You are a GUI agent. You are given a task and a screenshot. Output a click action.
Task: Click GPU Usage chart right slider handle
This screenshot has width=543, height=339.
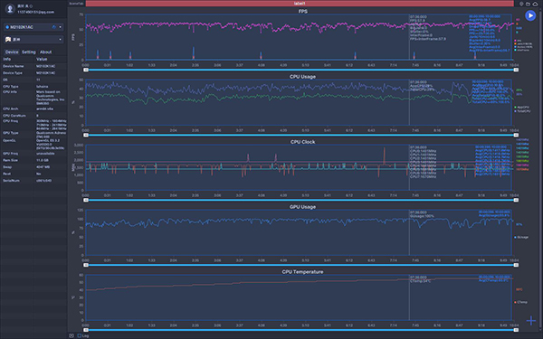[x=516, y=265]
